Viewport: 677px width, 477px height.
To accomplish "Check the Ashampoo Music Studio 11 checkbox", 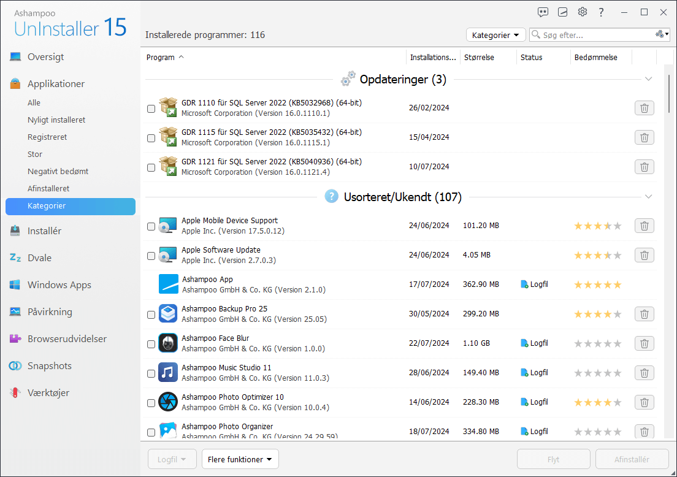I will click(x=151, y=373).
